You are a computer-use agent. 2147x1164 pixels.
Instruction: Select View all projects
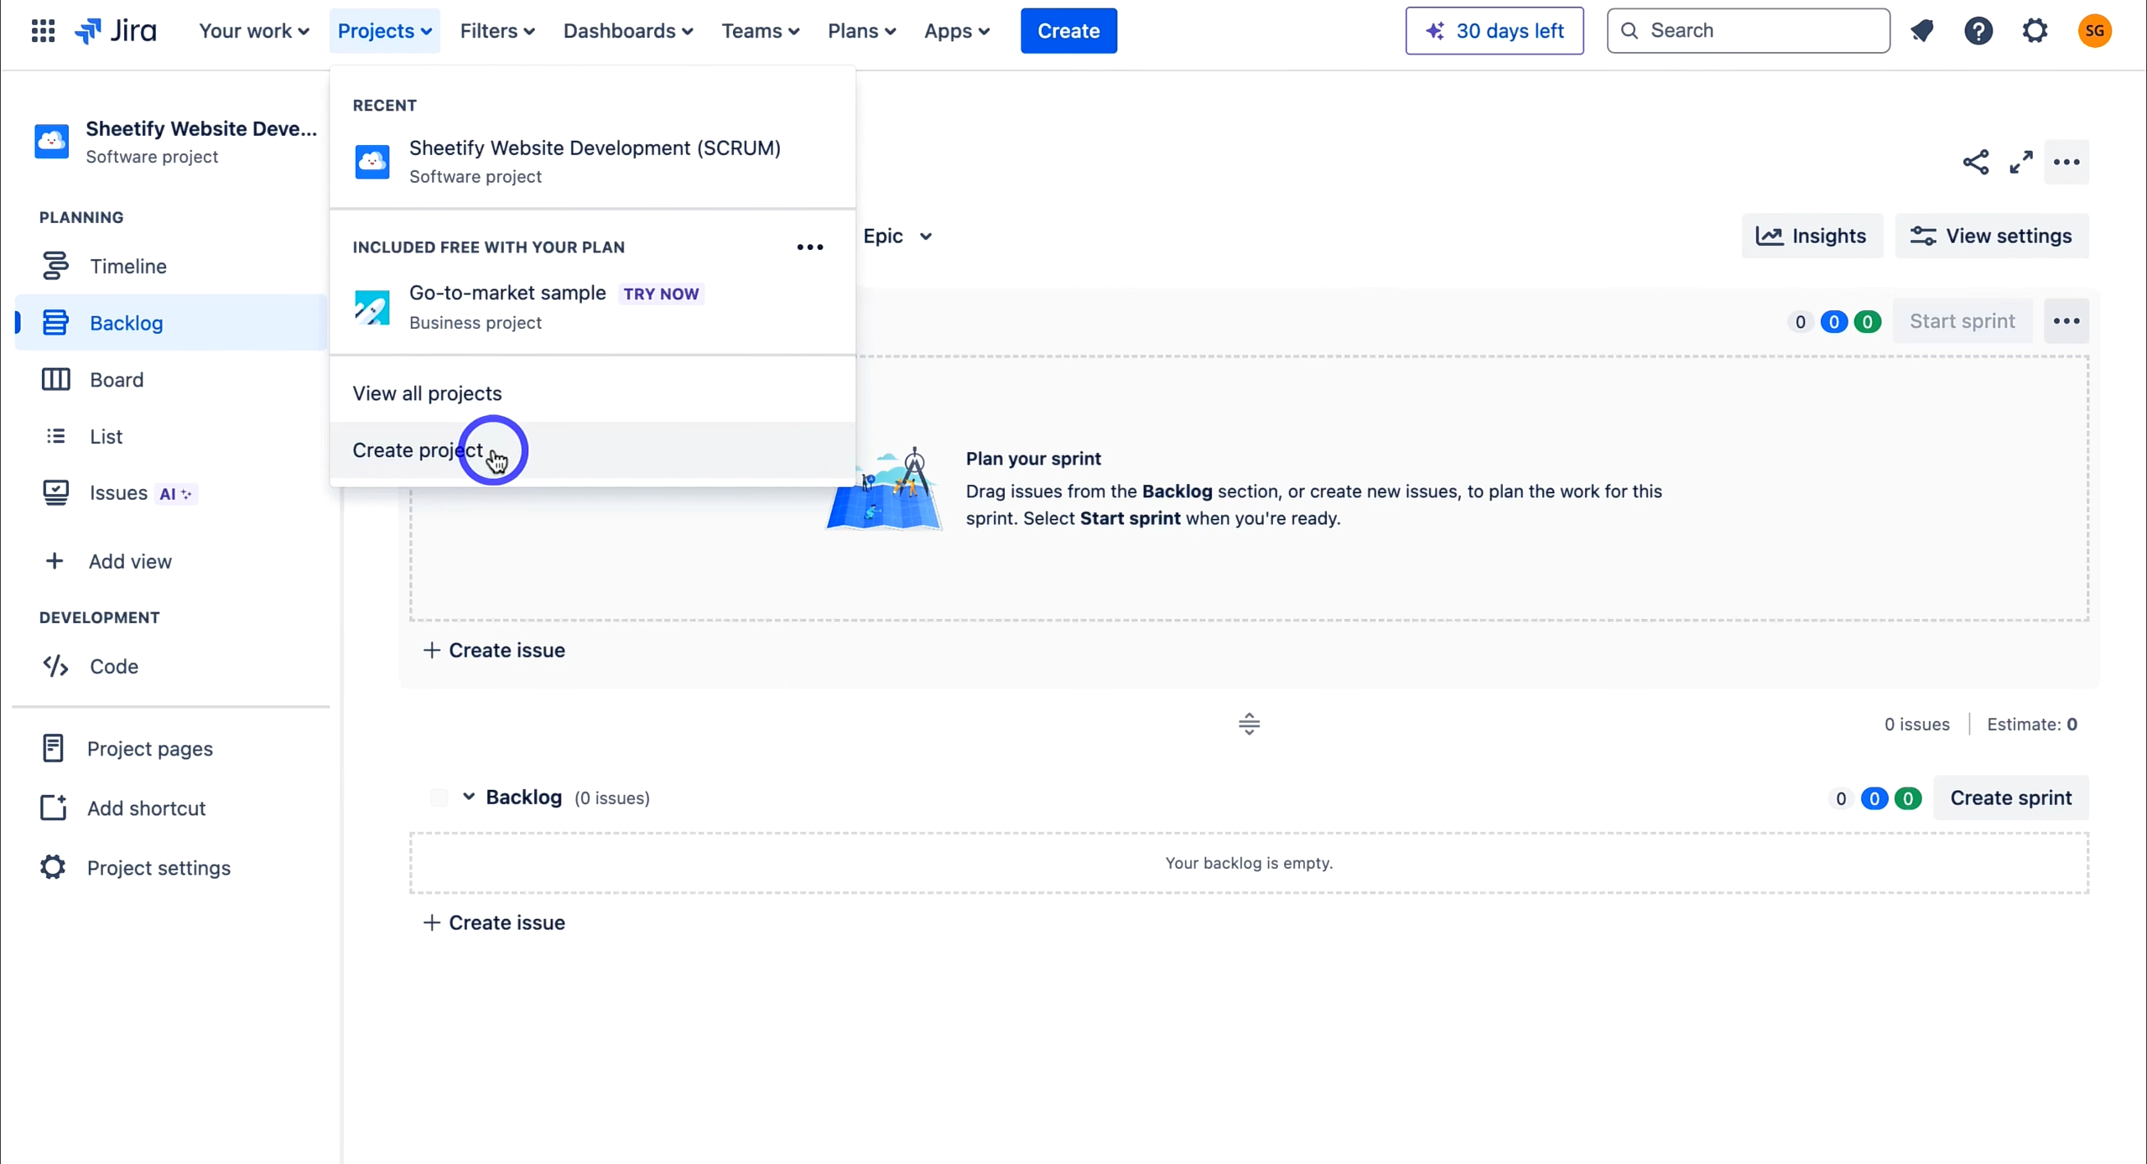[x=592, y=393]
